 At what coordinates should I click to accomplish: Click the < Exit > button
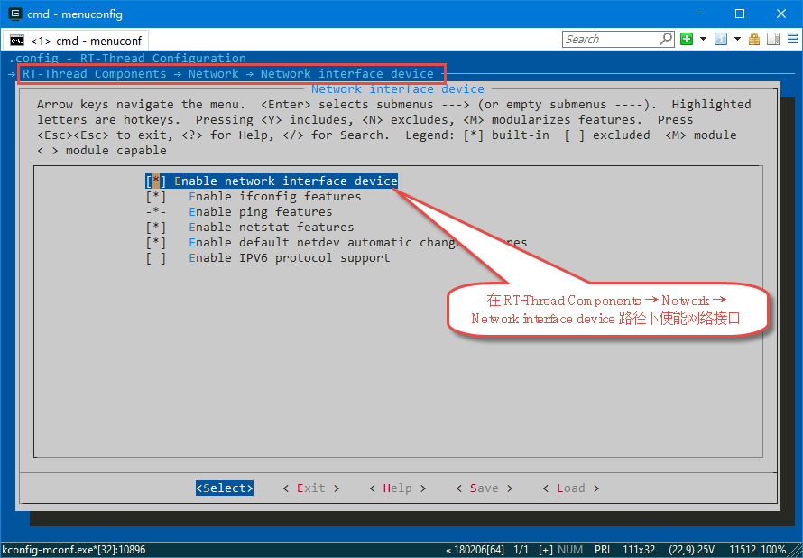311,488
